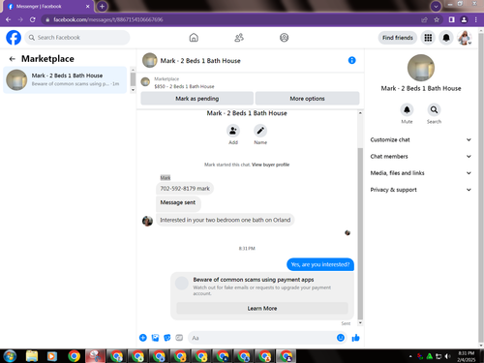Open the Notifications bell in header
Viewport: 484px width, 363px height.
[x=446, y=38]
